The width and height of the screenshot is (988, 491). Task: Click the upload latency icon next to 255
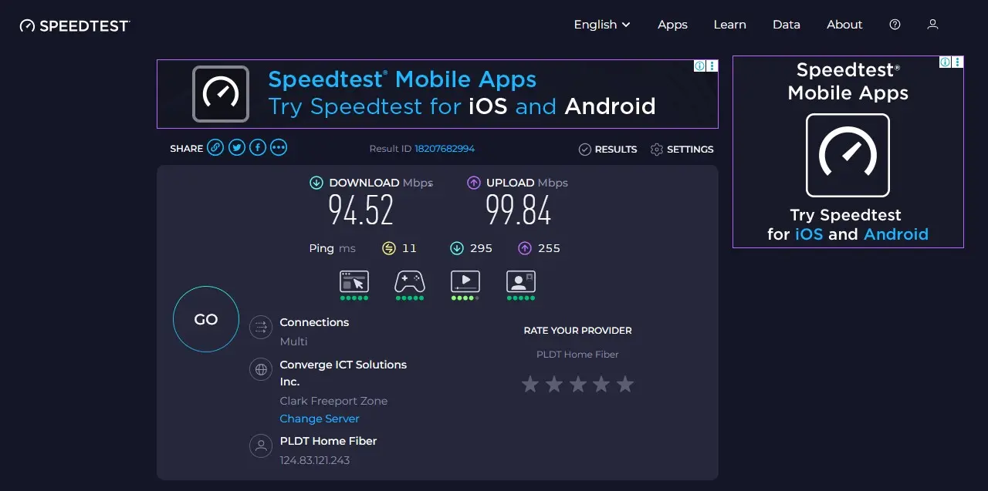[525, 248]
